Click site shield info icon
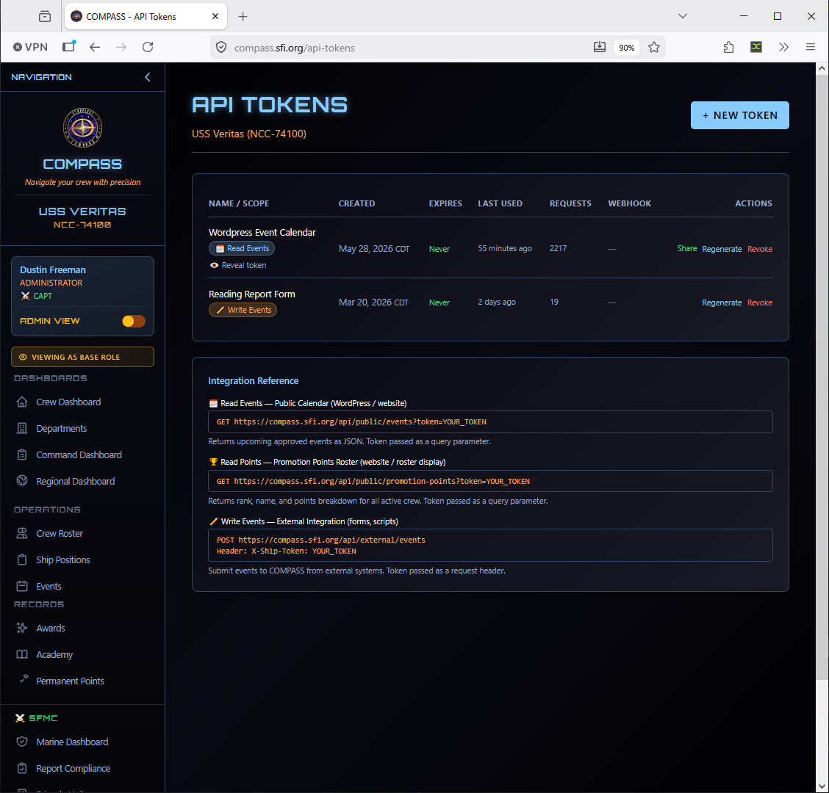The height and width of the screenshot is (793, 829). click(x=221, y=48)
